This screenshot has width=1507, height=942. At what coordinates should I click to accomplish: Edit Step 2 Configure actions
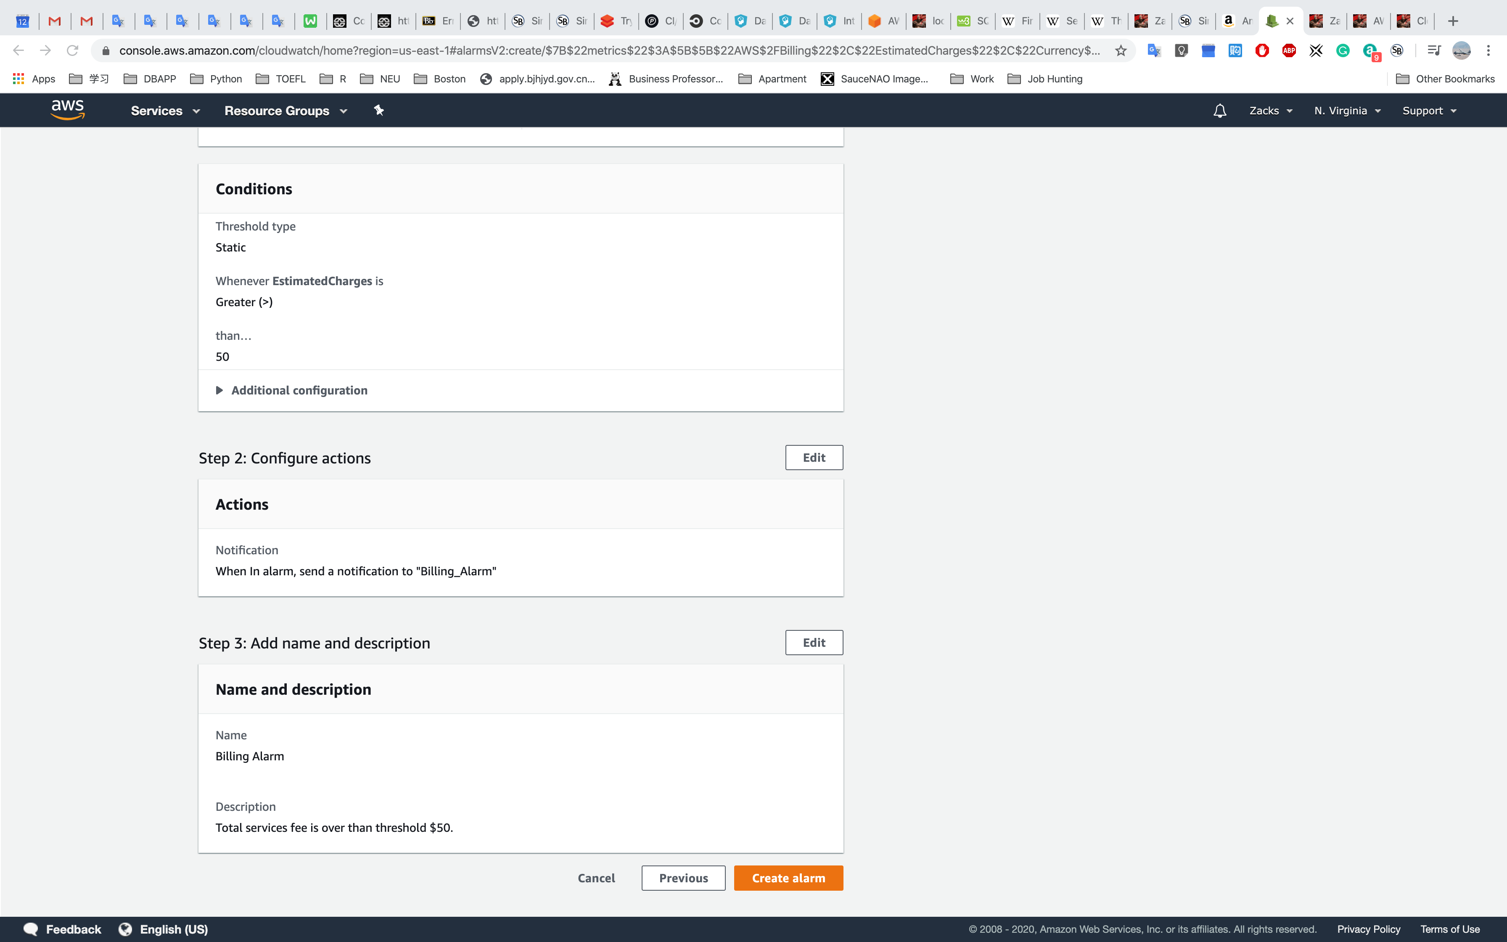point(813,458)
